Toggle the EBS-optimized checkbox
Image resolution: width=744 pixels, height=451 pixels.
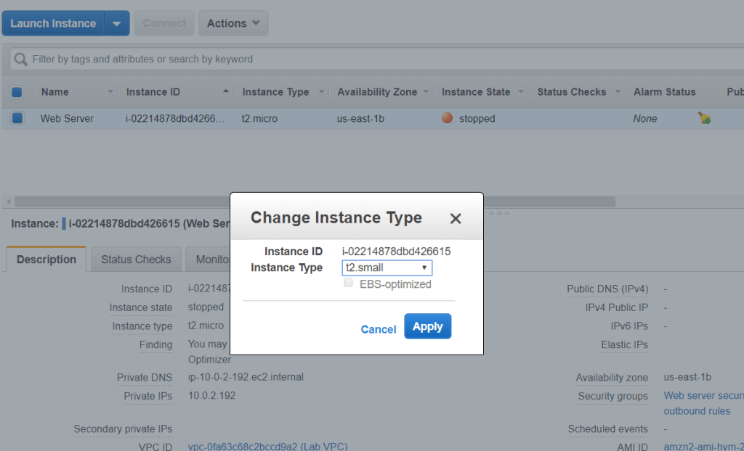click(349, 284)
